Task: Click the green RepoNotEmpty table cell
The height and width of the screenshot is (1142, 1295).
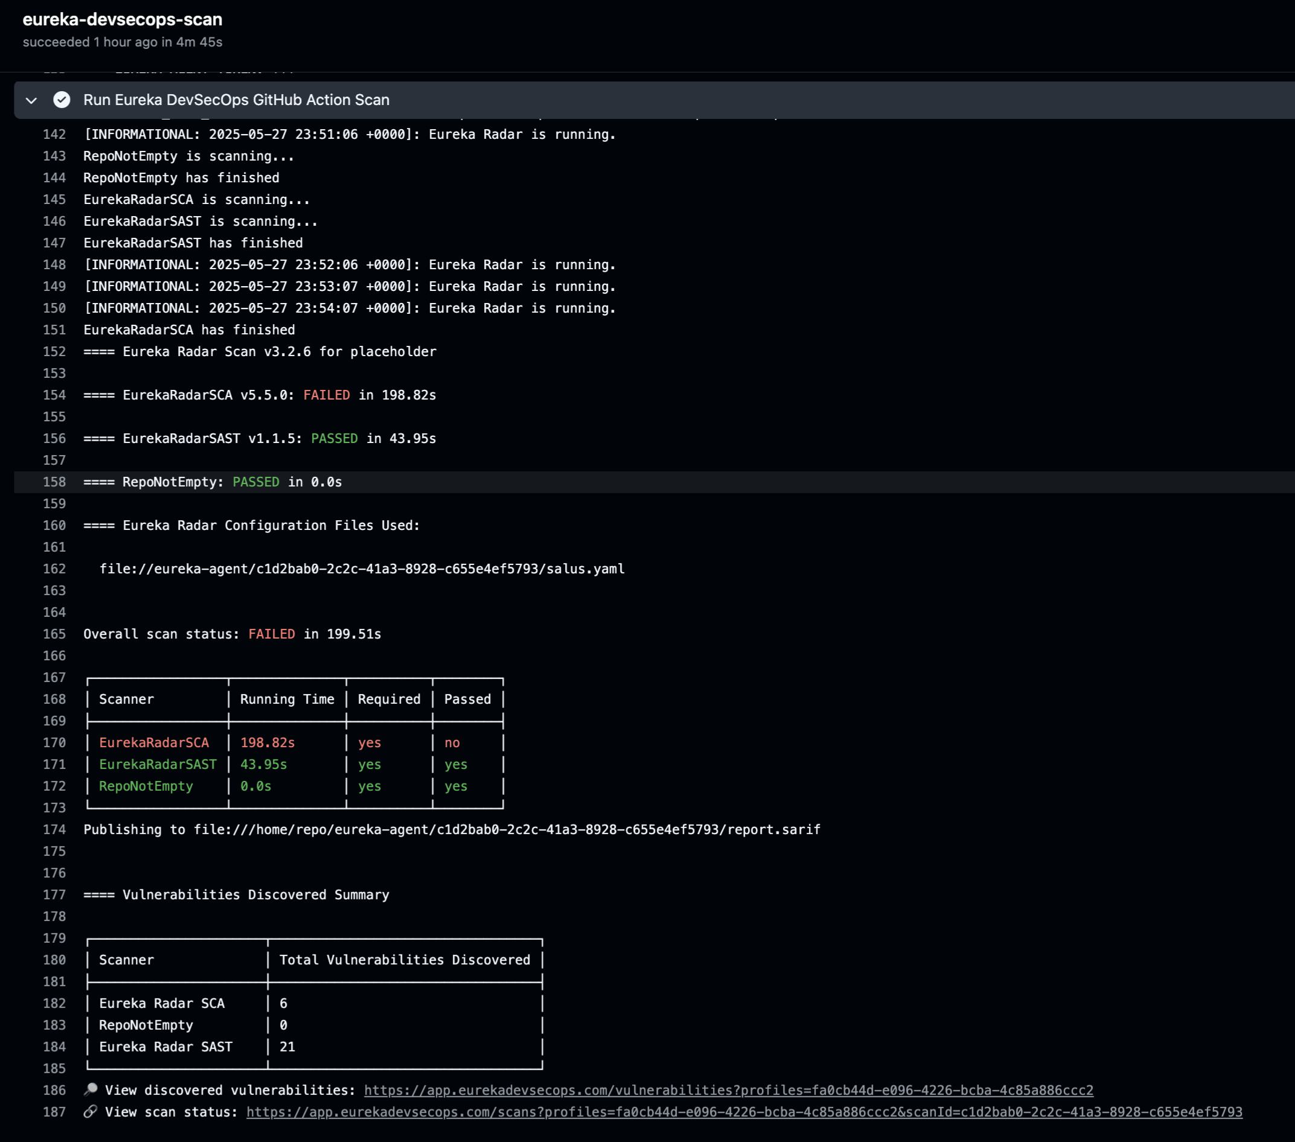Action: click(x=145, y=785)
